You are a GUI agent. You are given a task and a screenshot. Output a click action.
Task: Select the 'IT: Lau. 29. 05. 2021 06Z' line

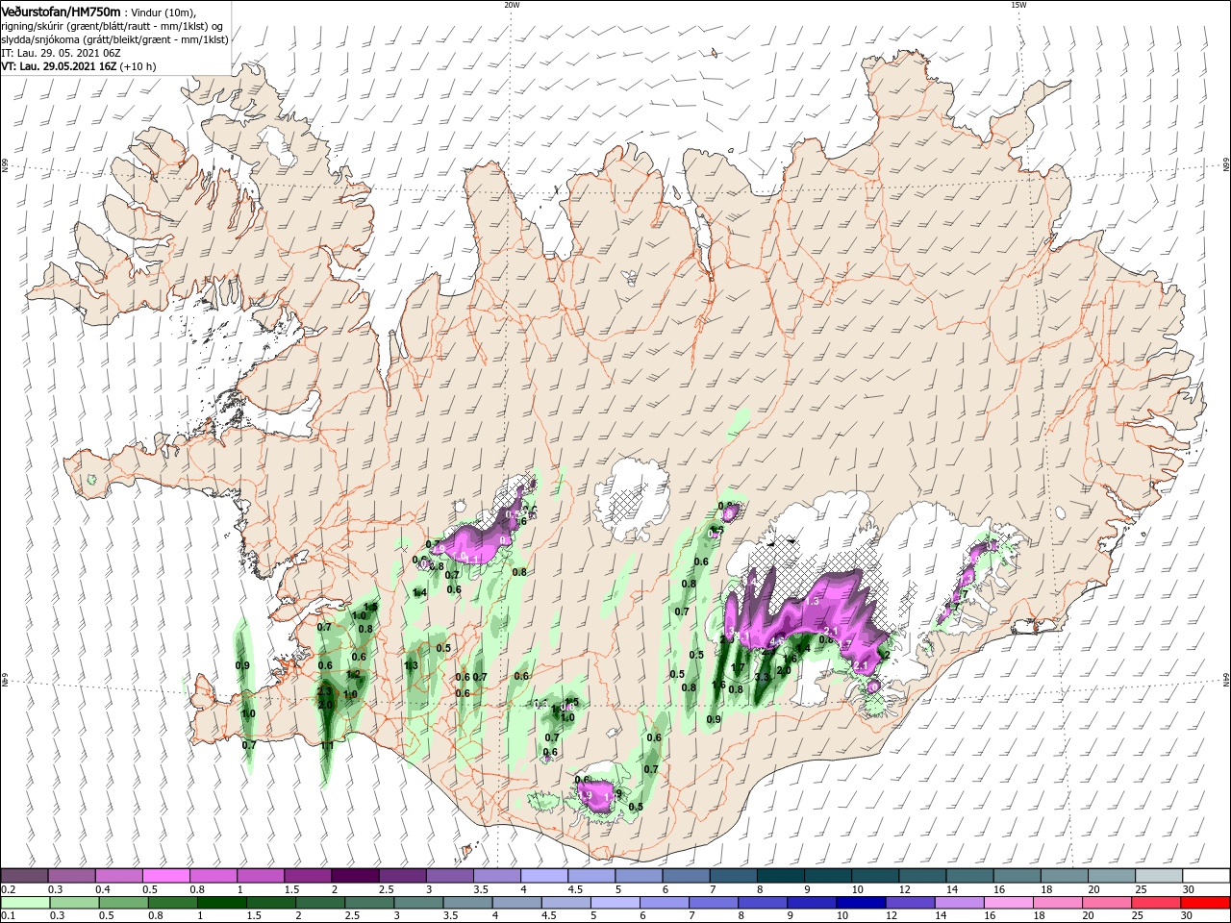coord(60,53)
